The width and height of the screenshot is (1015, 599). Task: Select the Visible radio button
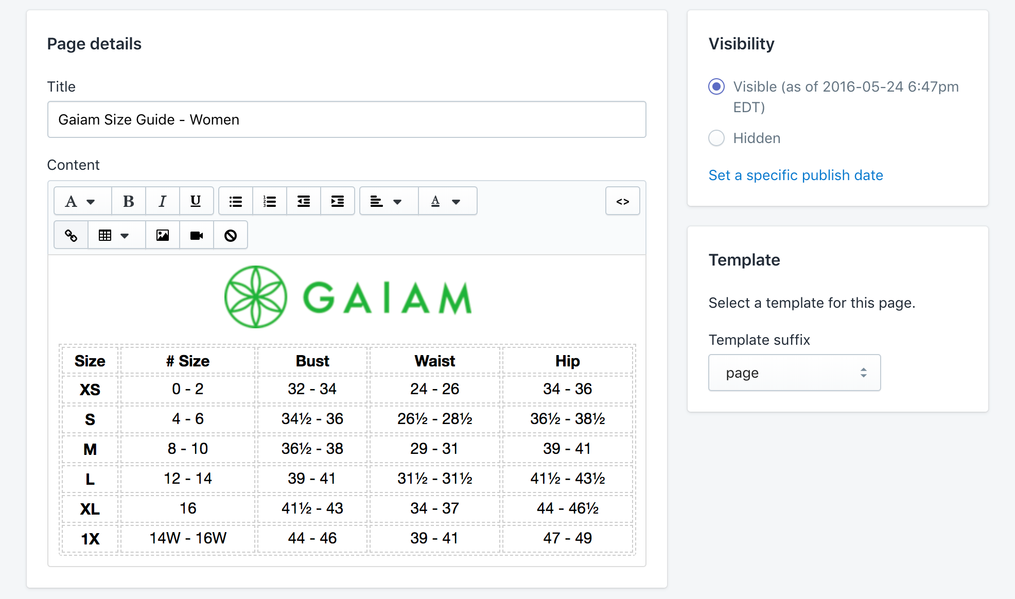[x=716, y=86]
